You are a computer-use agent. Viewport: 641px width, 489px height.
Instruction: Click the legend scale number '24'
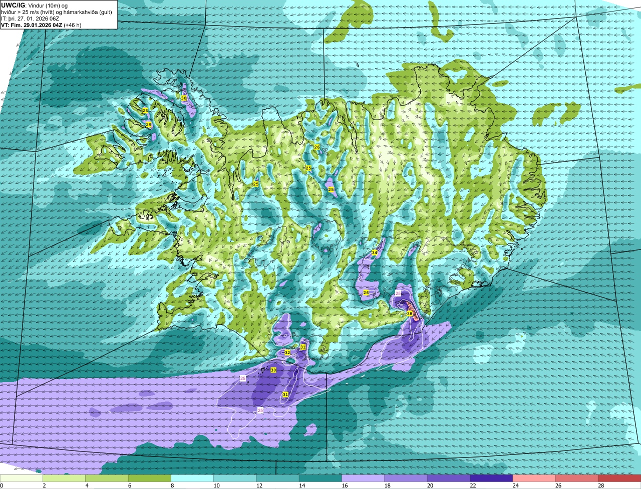tap(516, 485)
